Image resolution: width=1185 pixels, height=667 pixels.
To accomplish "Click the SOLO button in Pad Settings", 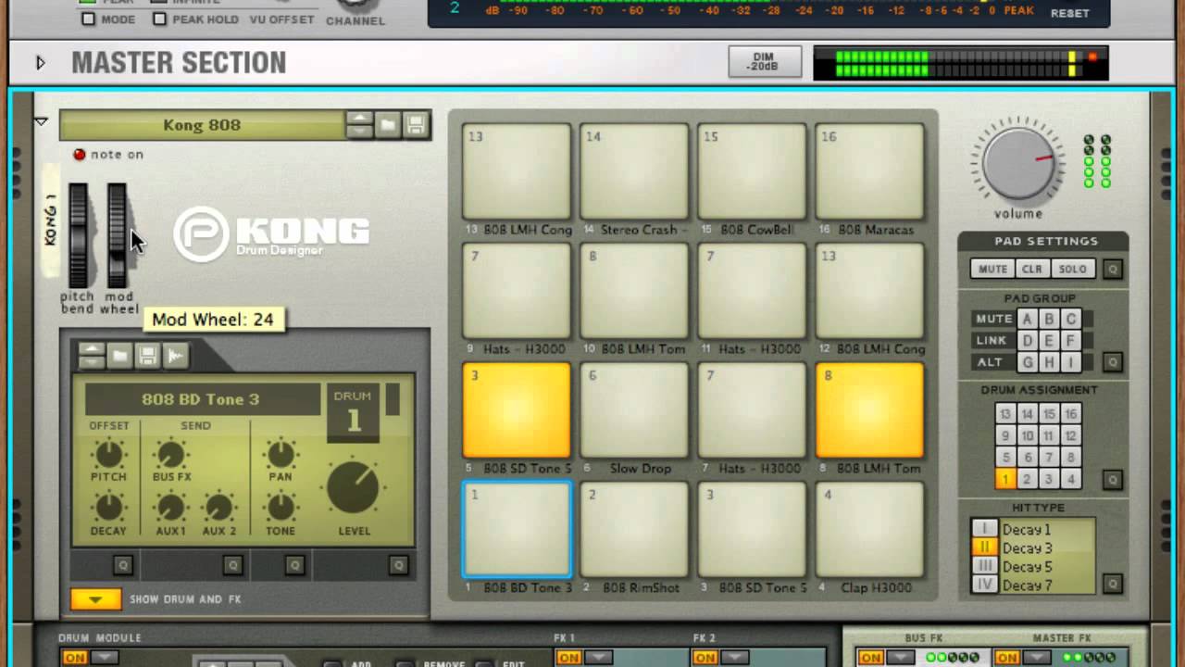I will pyautogui.click(x=1072, y=270).
